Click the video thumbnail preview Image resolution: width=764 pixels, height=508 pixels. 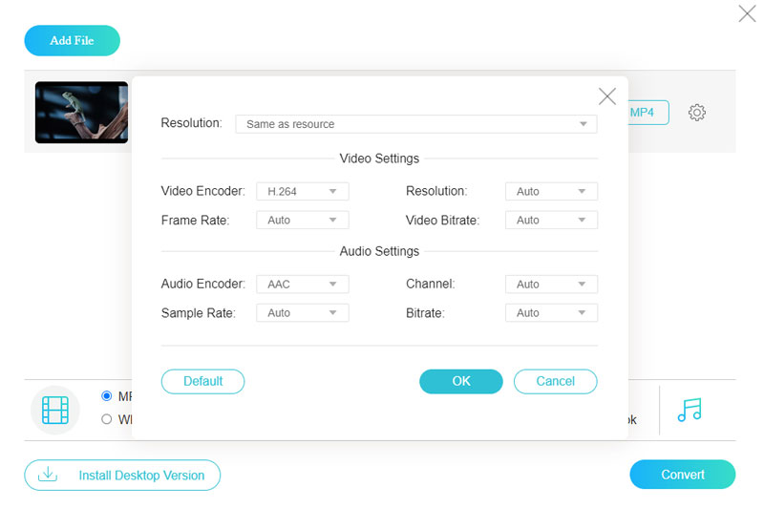(81, 113)
